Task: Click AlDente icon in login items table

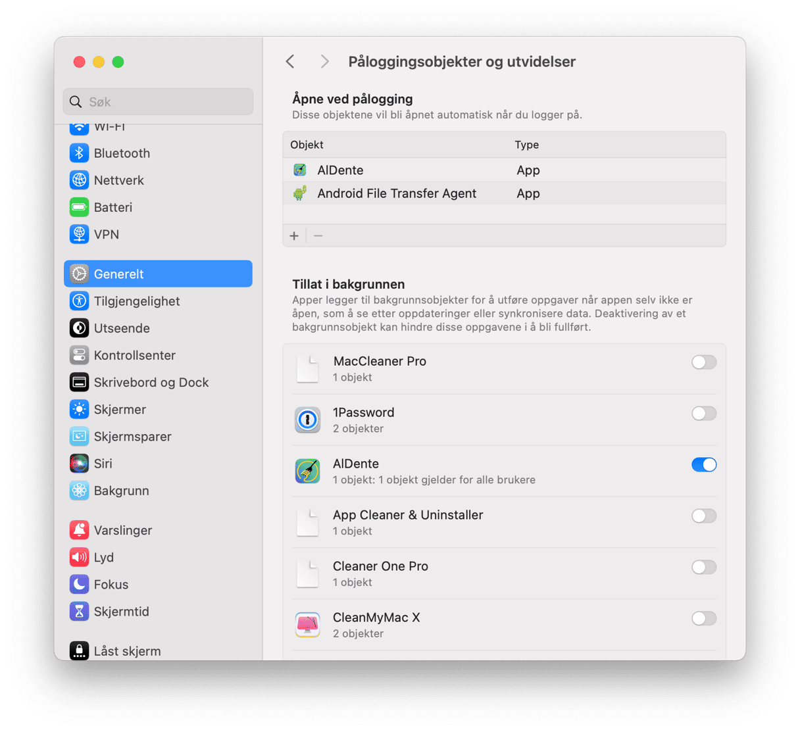Action: point(300,170)
